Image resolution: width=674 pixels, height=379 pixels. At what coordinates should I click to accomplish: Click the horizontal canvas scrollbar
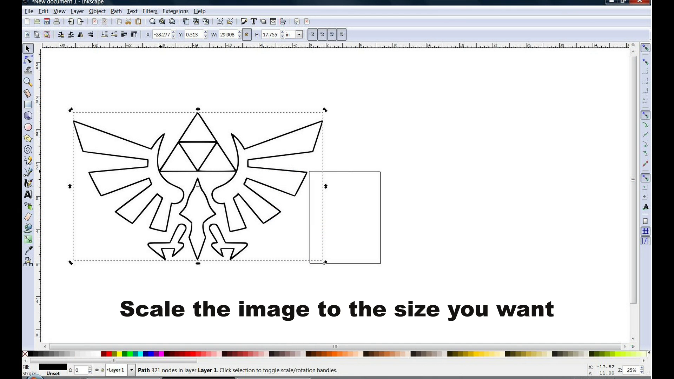click(335, 346)
